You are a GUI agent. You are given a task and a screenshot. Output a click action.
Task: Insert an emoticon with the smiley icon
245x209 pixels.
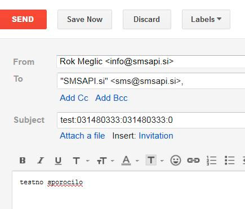(x=176, y=161)
